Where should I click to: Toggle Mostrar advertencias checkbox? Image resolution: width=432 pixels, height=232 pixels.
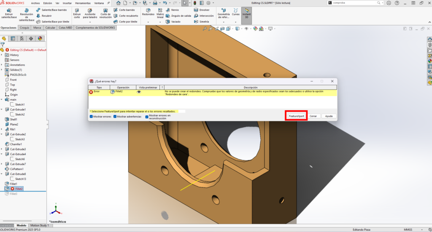tap(115, 117)
